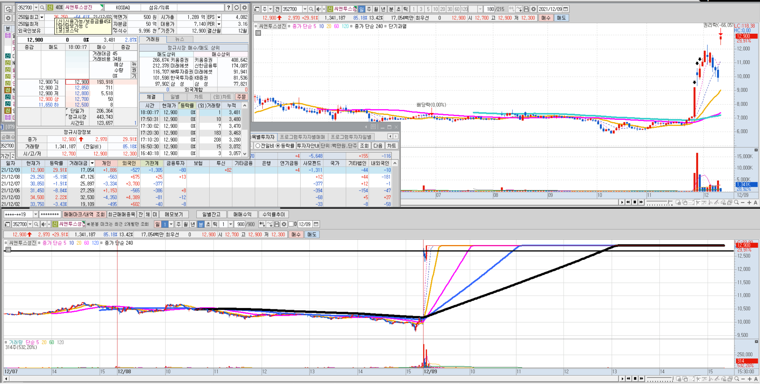
Task: Open 거래대금 column dropdown in investor table
Action: [92, 163]
